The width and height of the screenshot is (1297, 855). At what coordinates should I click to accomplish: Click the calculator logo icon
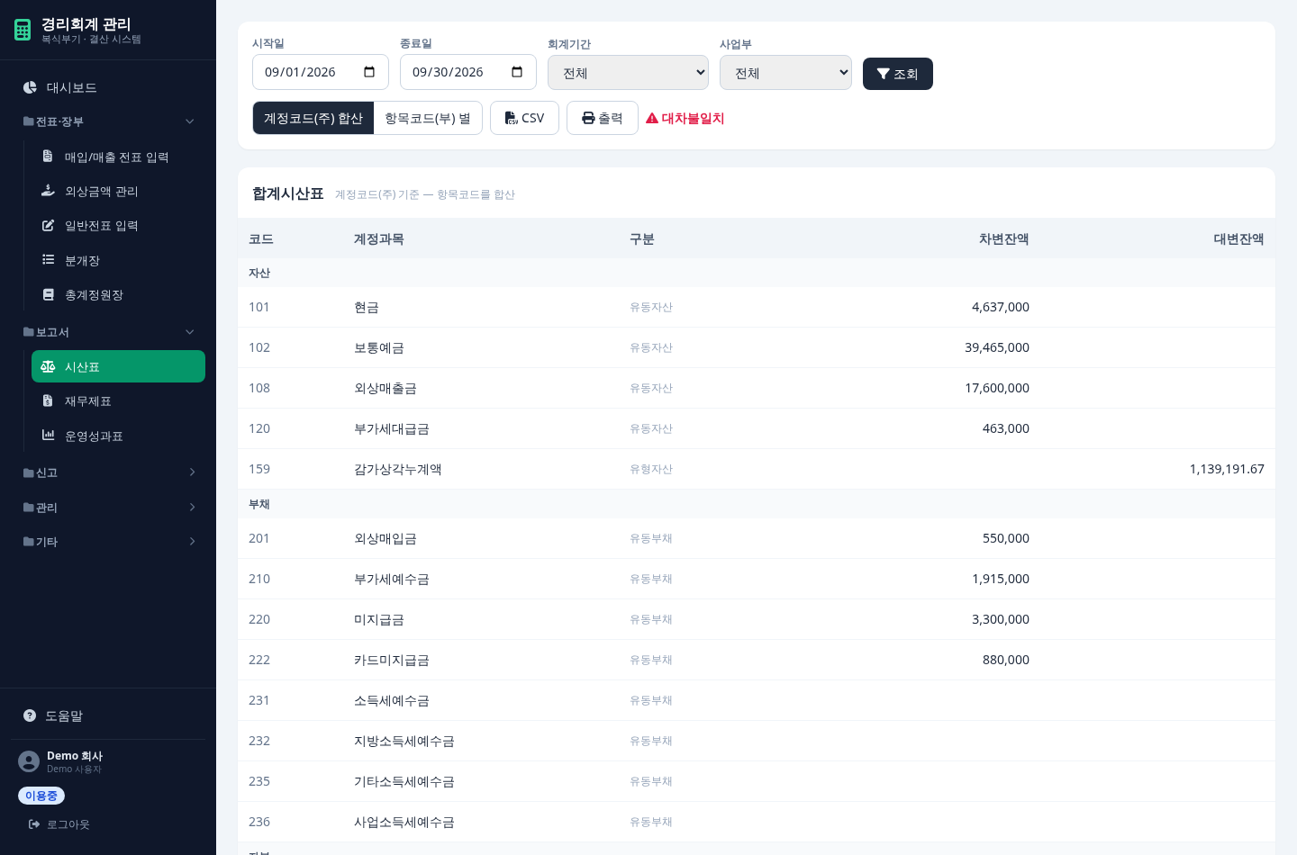(x=23, y=30)
